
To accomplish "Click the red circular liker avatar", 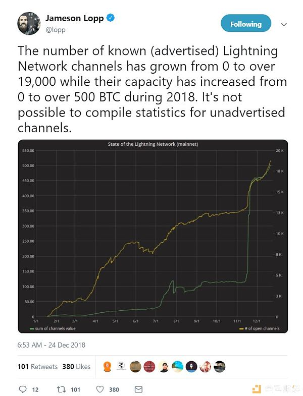I will pyautogui.click(x=149, y=366).
